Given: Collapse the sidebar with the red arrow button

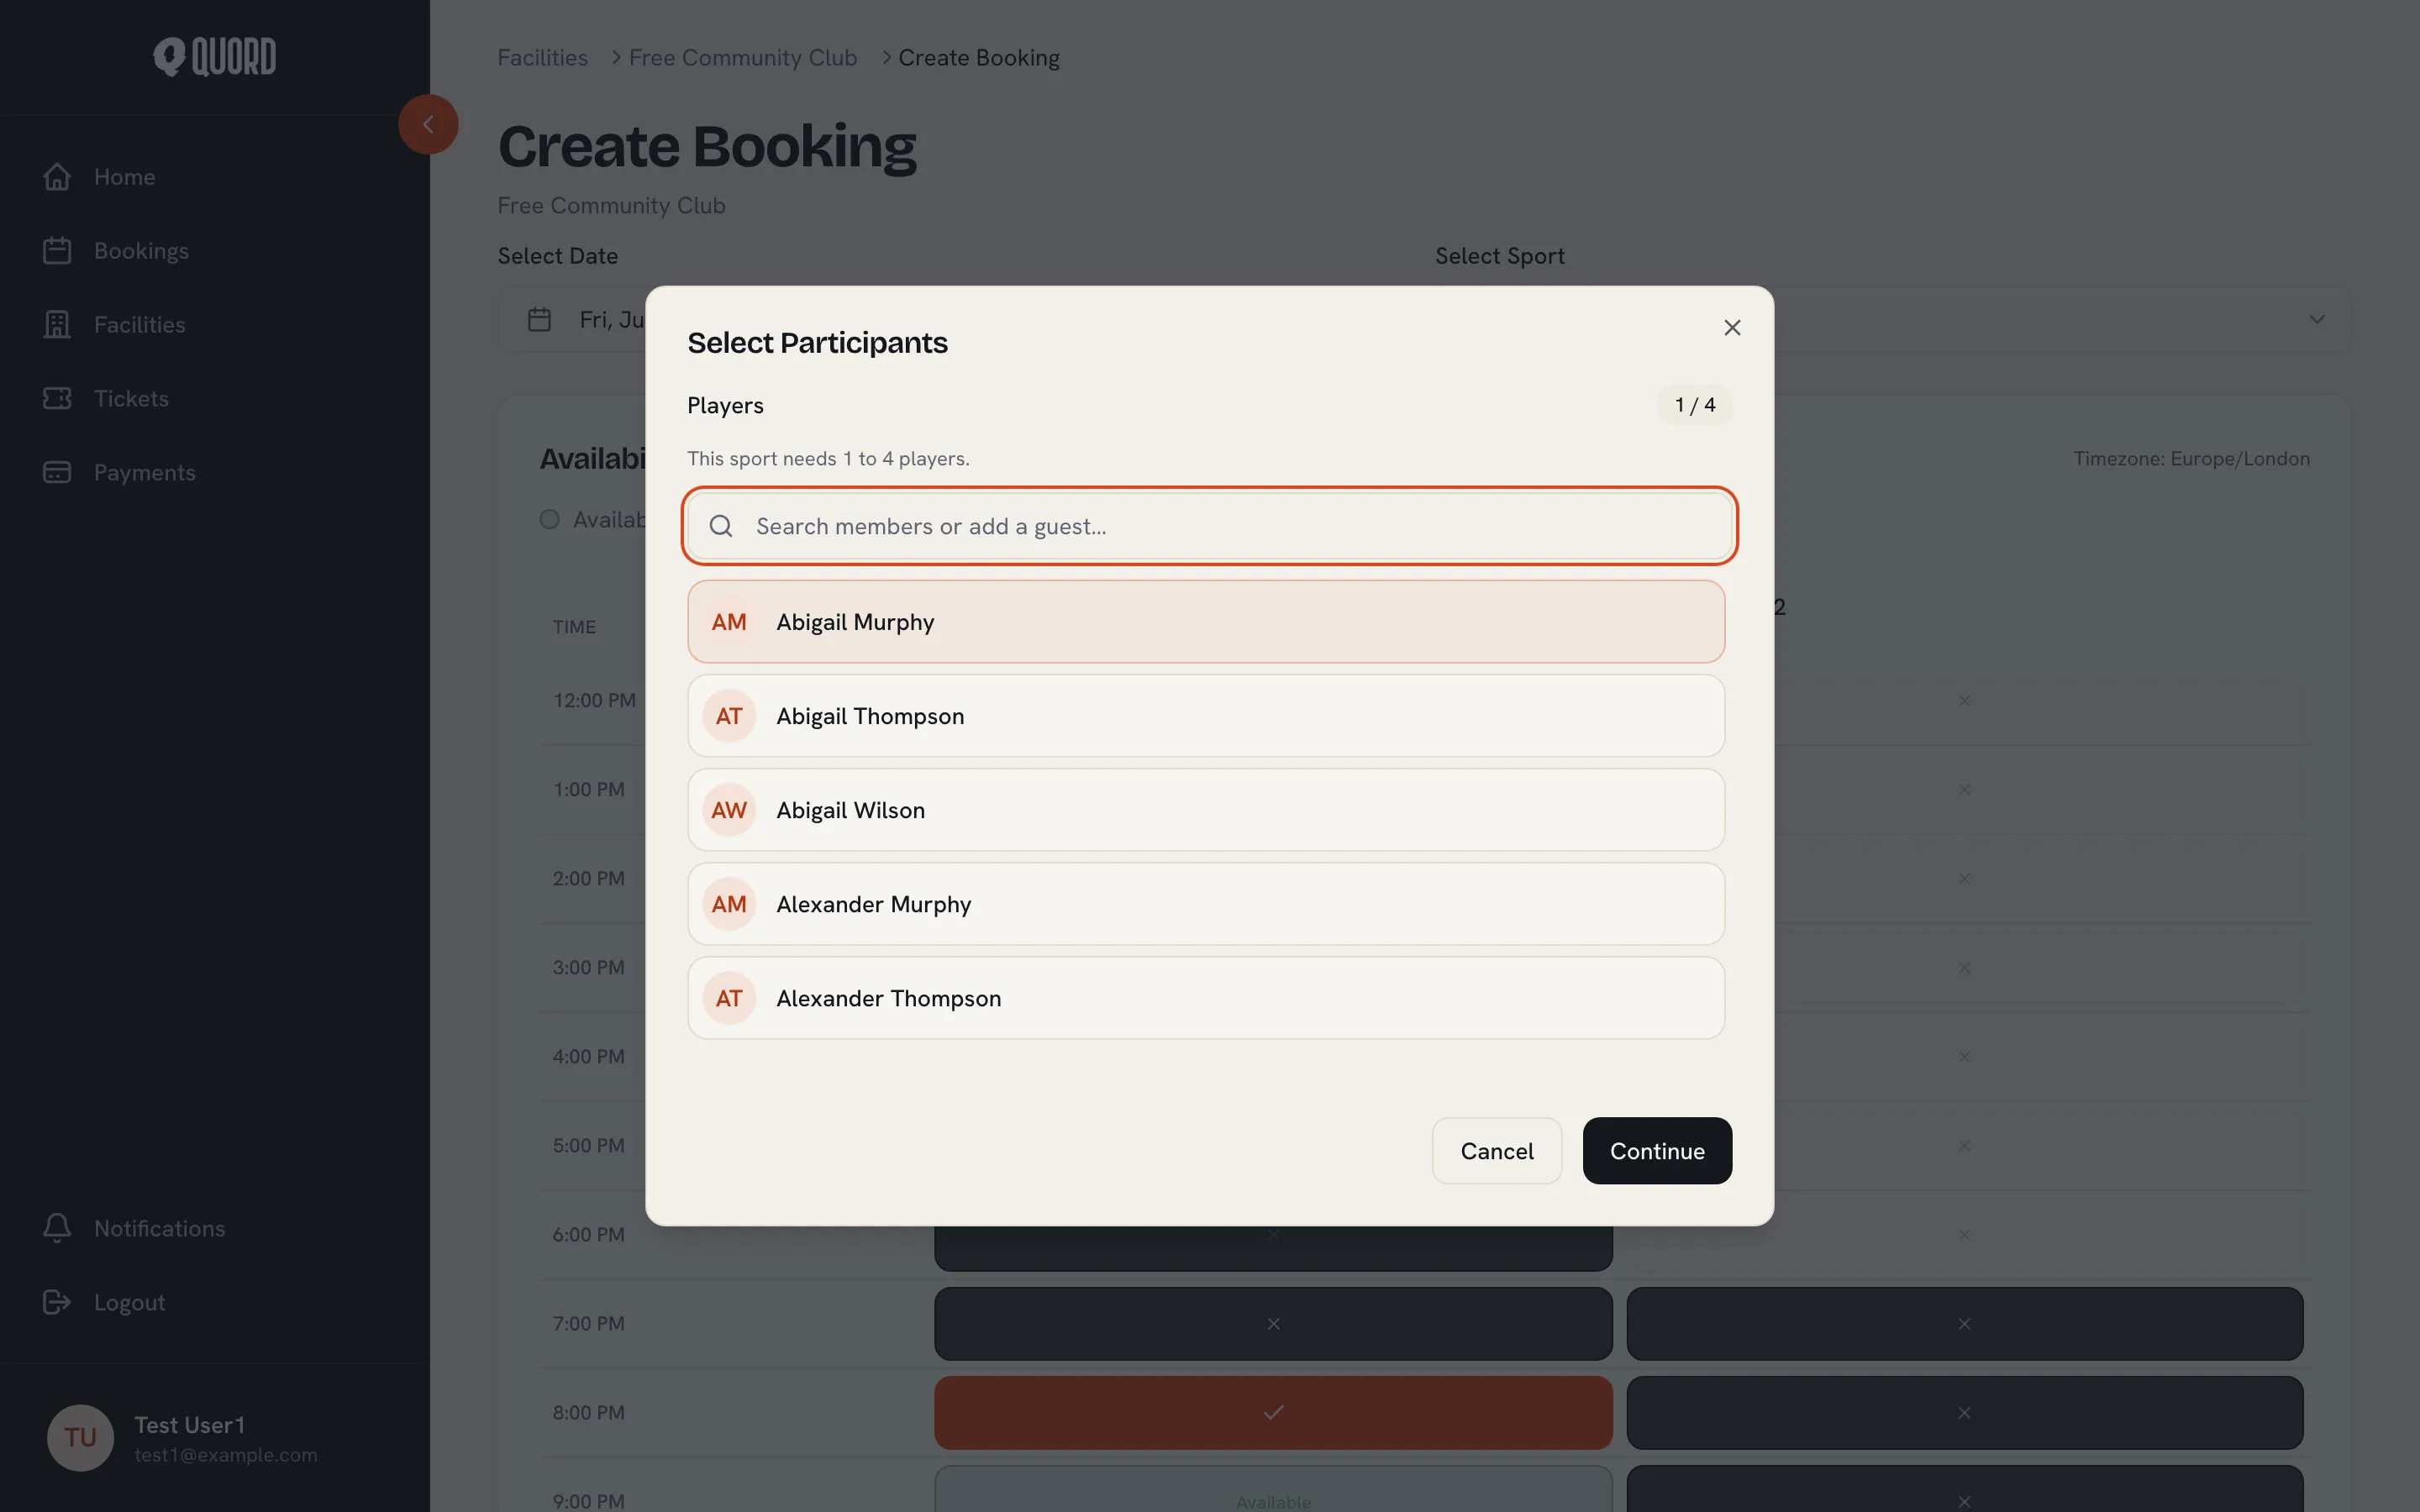Looking at the screenshot, I should (428, 124).
